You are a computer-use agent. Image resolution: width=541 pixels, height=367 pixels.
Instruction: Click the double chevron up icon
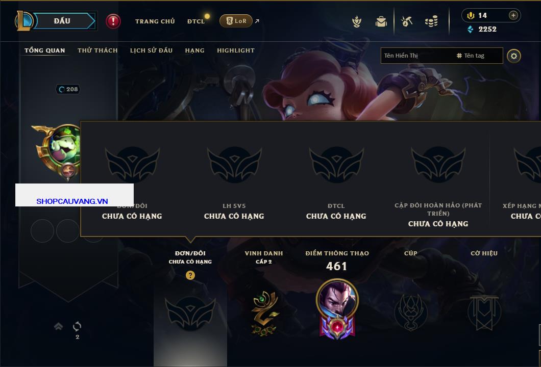pos(58,326)
